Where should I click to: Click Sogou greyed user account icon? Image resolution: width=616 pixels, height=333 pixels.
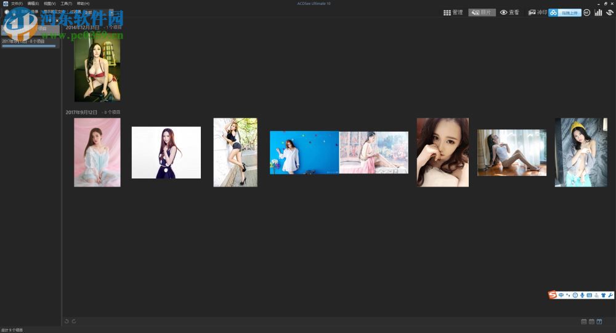[596, 295]
